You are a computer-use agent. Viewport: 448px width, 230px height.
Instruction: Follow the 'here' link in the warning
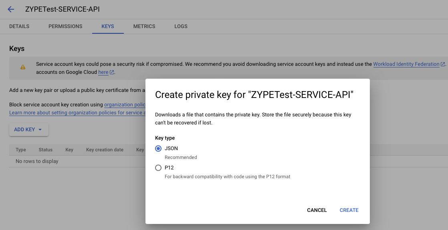click(x=103, y=72)
